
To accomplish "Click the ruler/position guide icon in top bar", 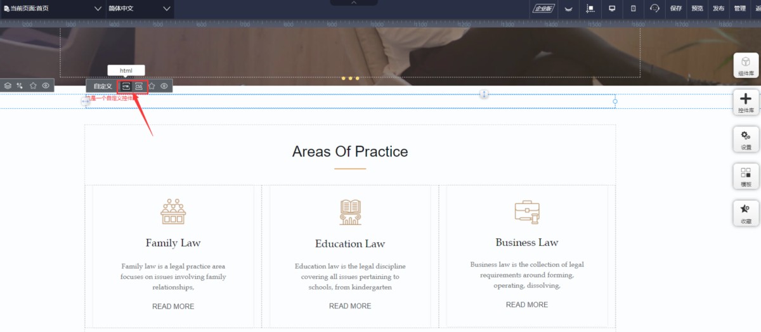I will [x=590, y=9].
